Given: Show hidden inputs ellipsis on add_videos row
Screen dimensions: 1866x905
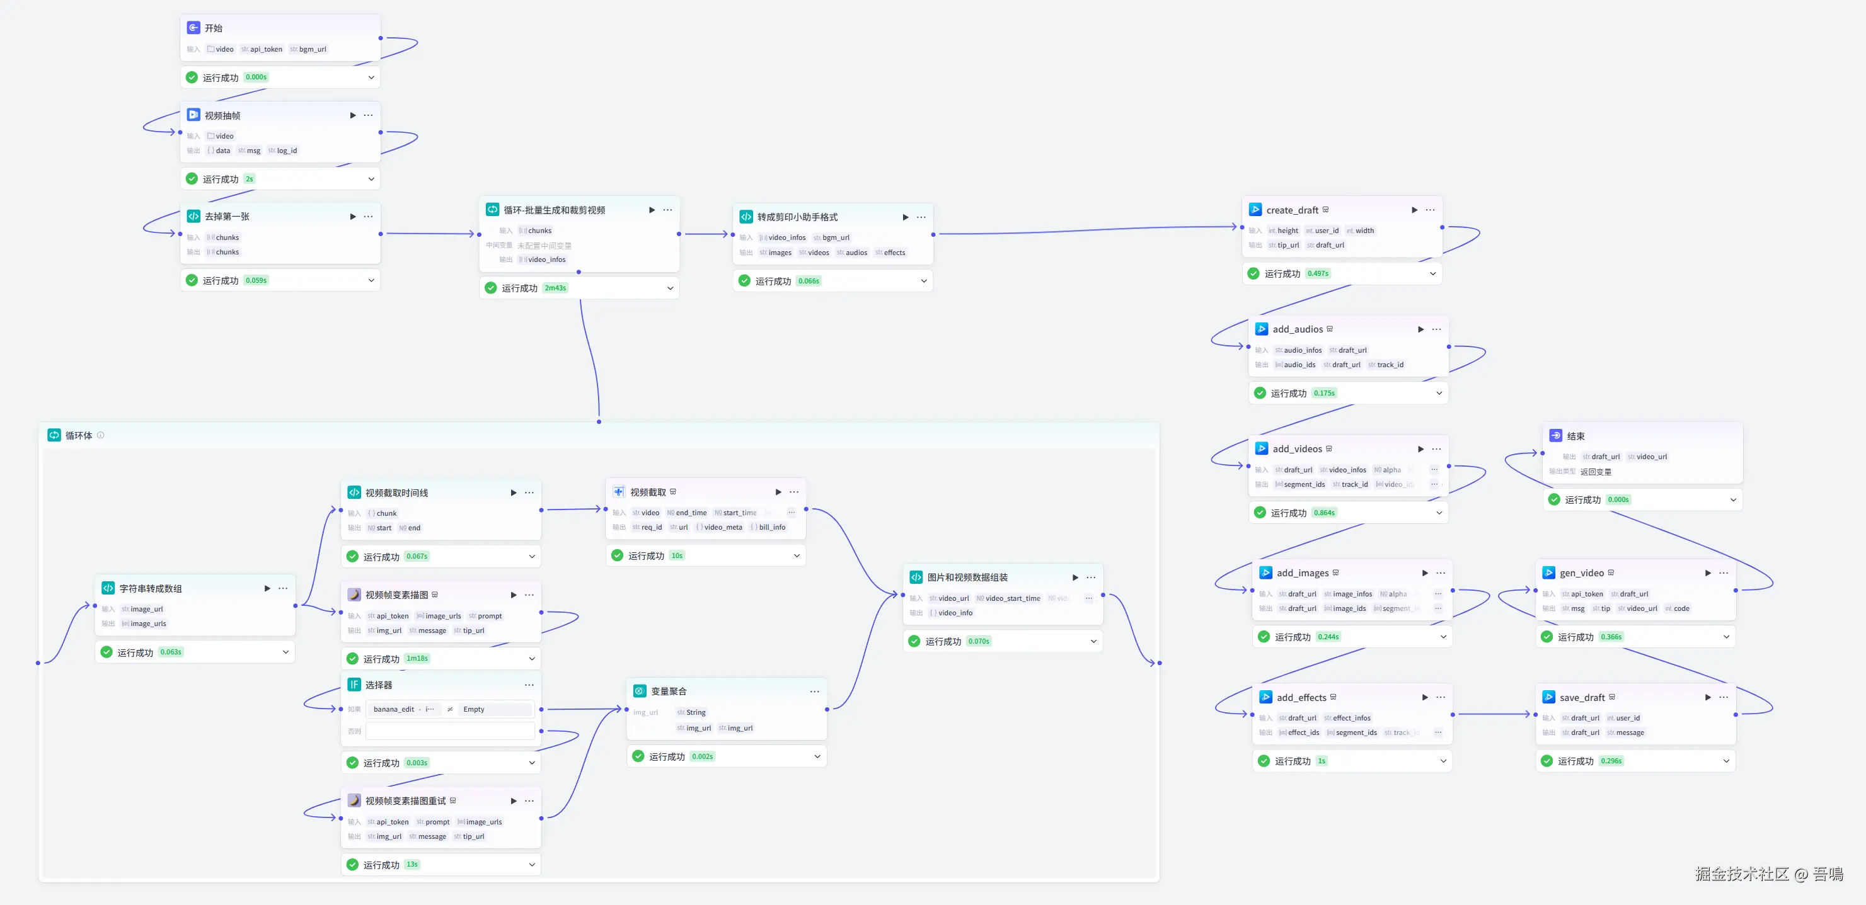Looking at the screenshot, I should pyautogui.click(x=1434, y=470).
